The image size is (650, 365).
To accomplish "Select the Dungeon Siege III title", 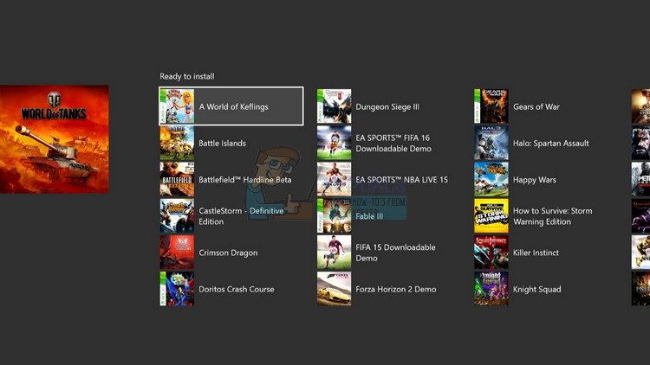I will pos(387,106).
